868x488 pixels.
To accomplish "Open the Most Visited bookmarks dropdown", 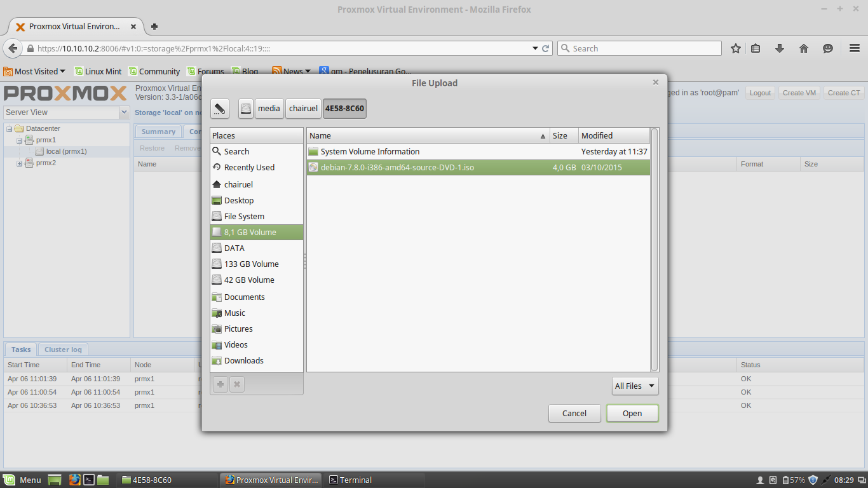I will point(34,71).
